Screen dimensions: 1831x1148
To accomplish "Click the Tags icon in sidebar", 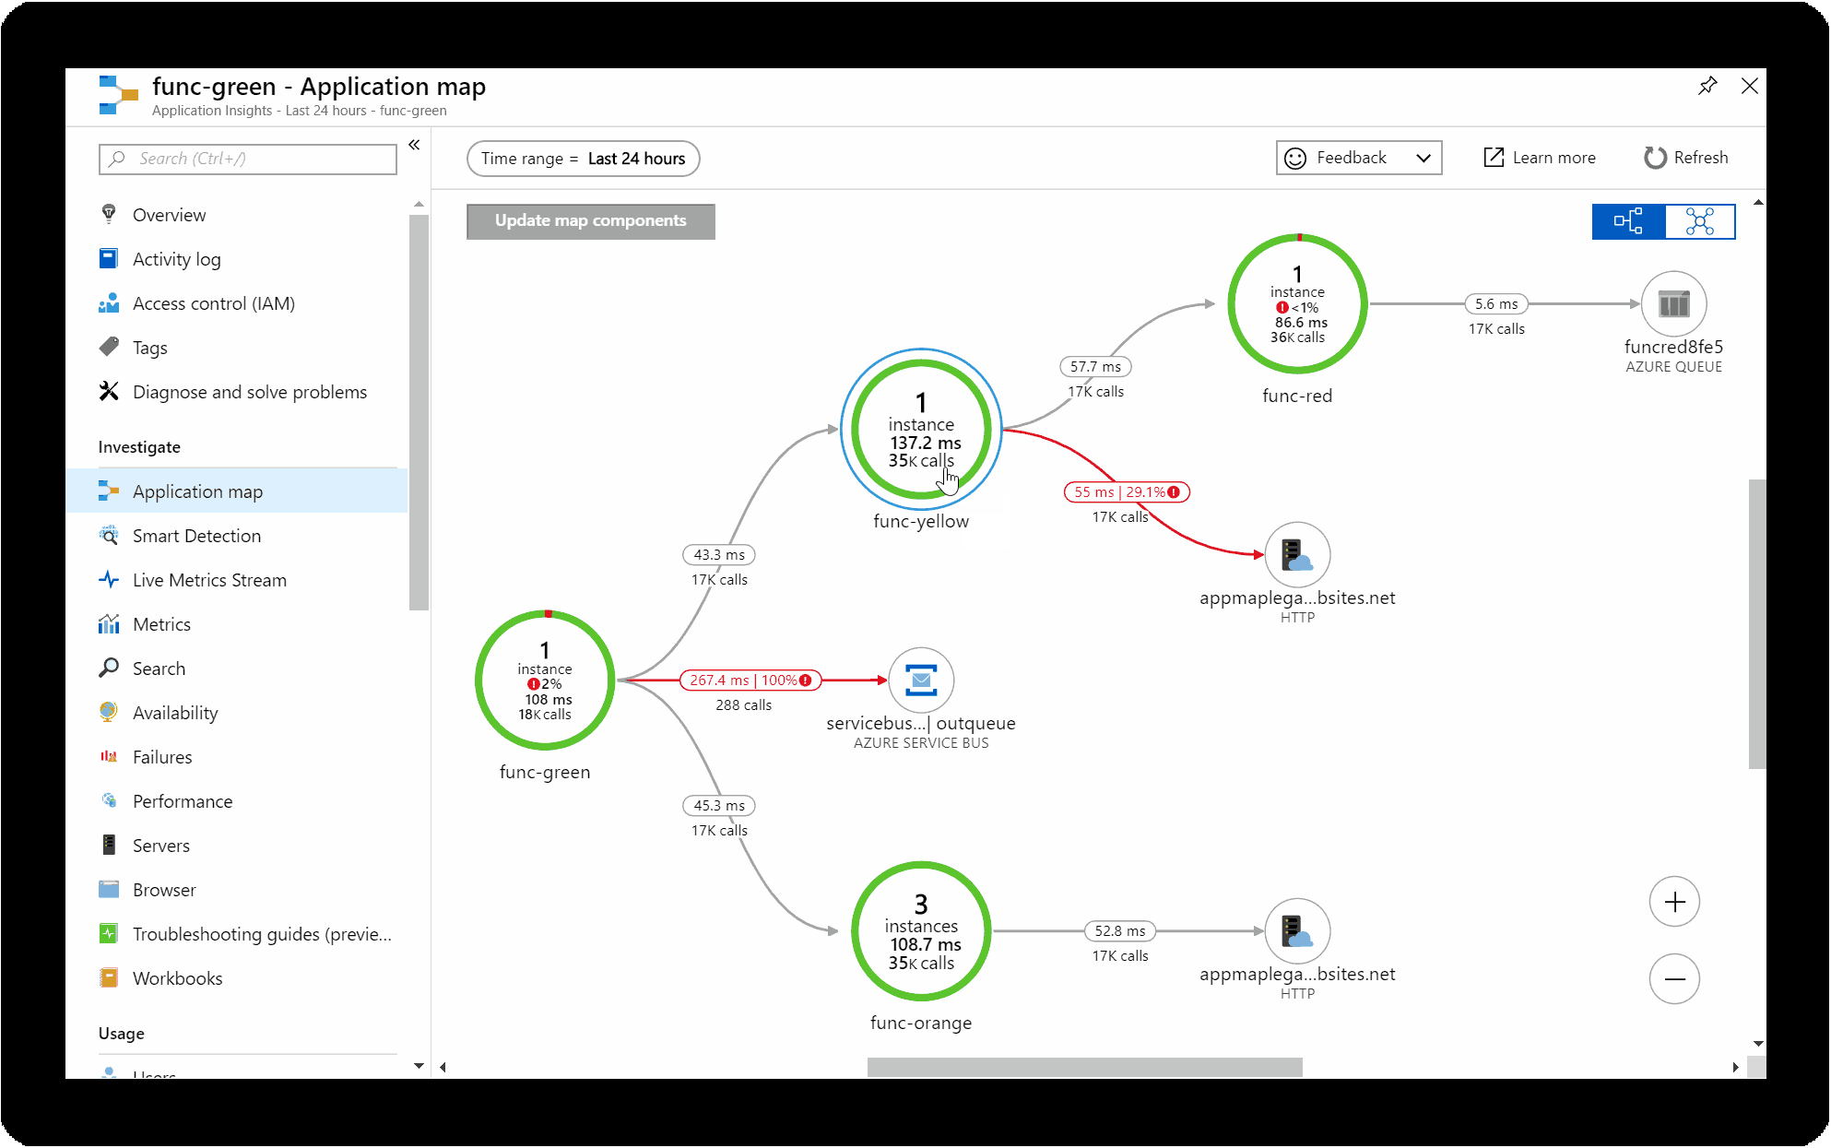I will point(109,348).
